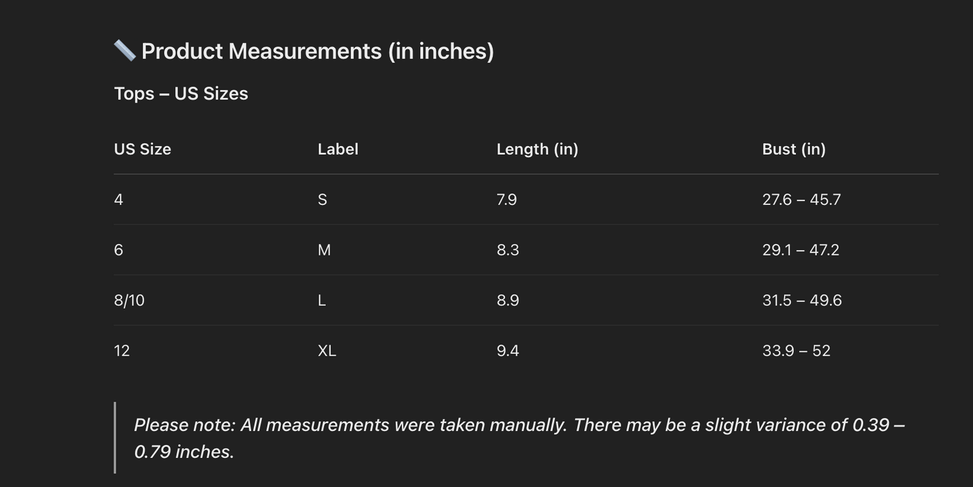Select the 31.5 – 49.6 bust range
This screenshot has width=973, height=487.
coord(802,301)
